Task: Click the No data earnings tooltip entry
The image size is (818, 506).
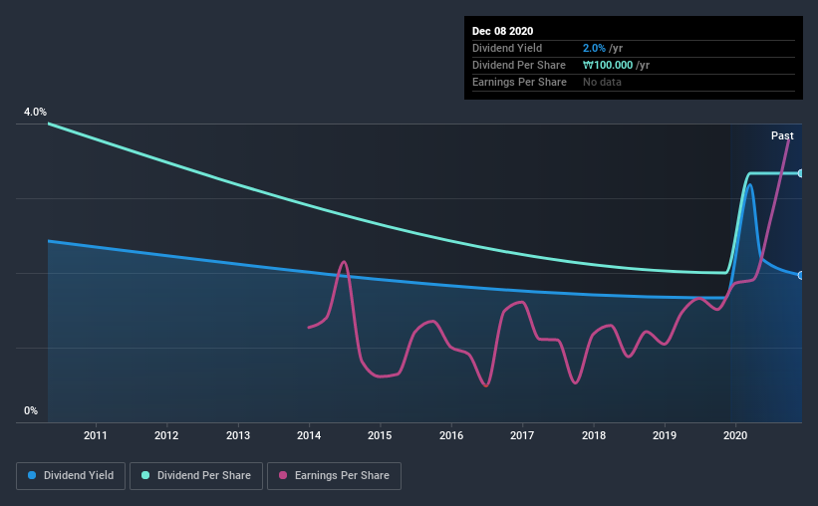Action: [602, 82]
